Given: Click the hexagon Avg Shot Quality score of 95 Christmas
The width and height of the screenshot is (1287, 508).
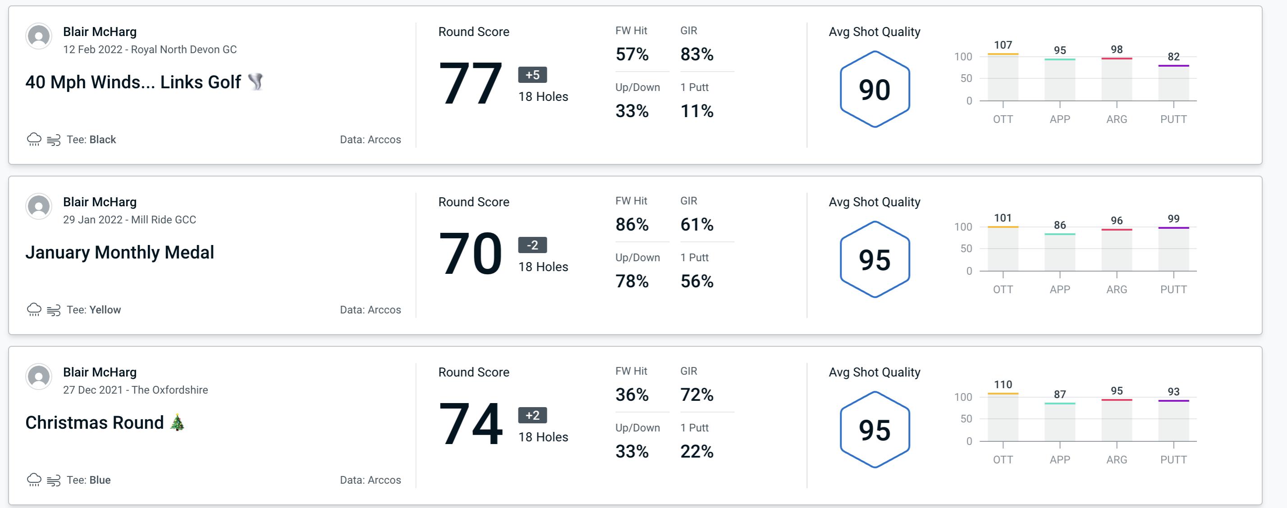Looking at the screenshot, I should (x=873, y=427).
